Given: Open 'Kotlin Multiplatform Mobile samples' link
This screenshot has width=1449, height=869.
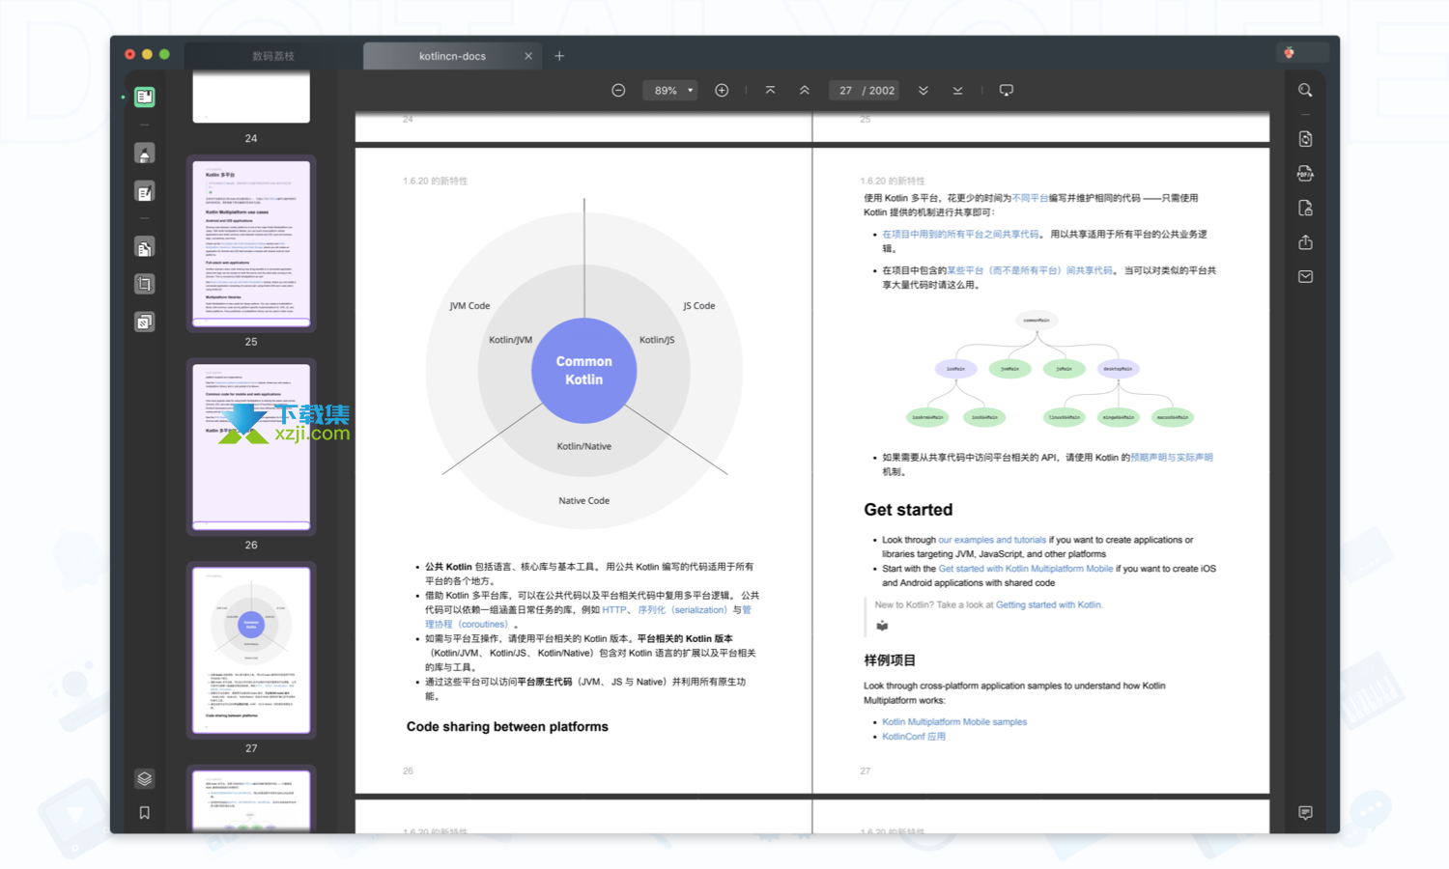Looking at the screenshot, I should pos(954,722).
